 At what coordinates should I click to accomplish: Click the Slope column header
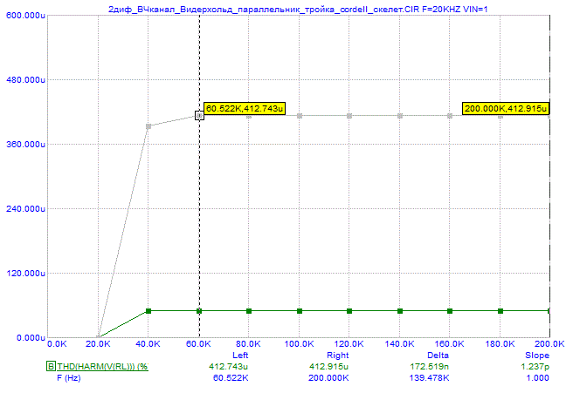537,356
